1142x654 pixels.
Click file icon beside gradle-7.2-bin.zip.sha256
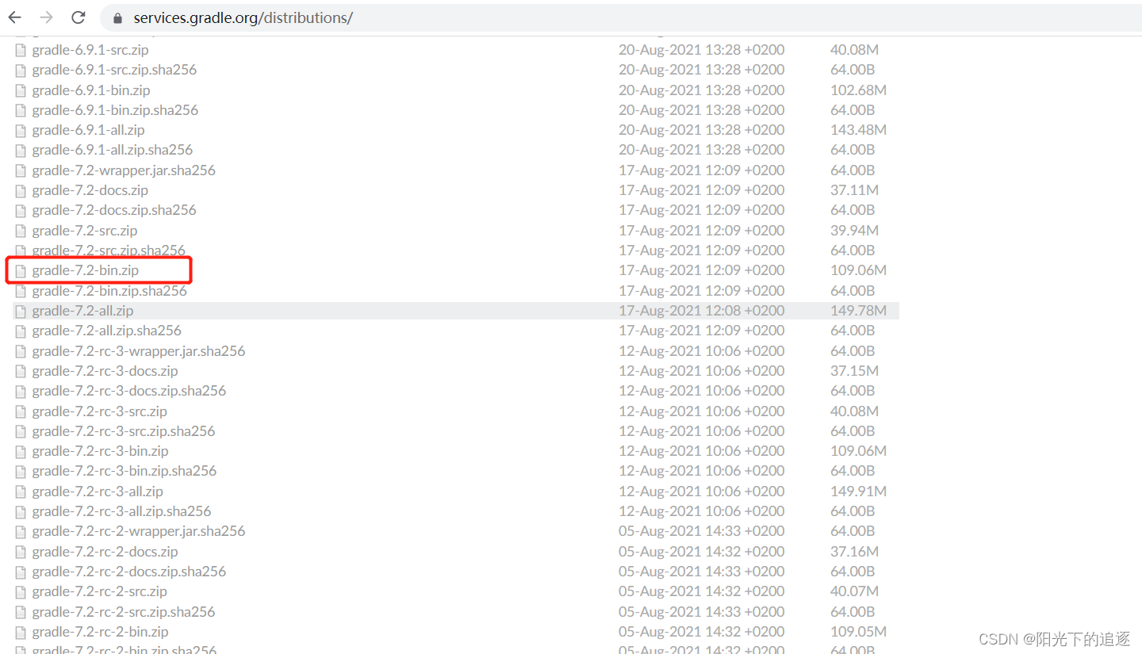(21, 291)
